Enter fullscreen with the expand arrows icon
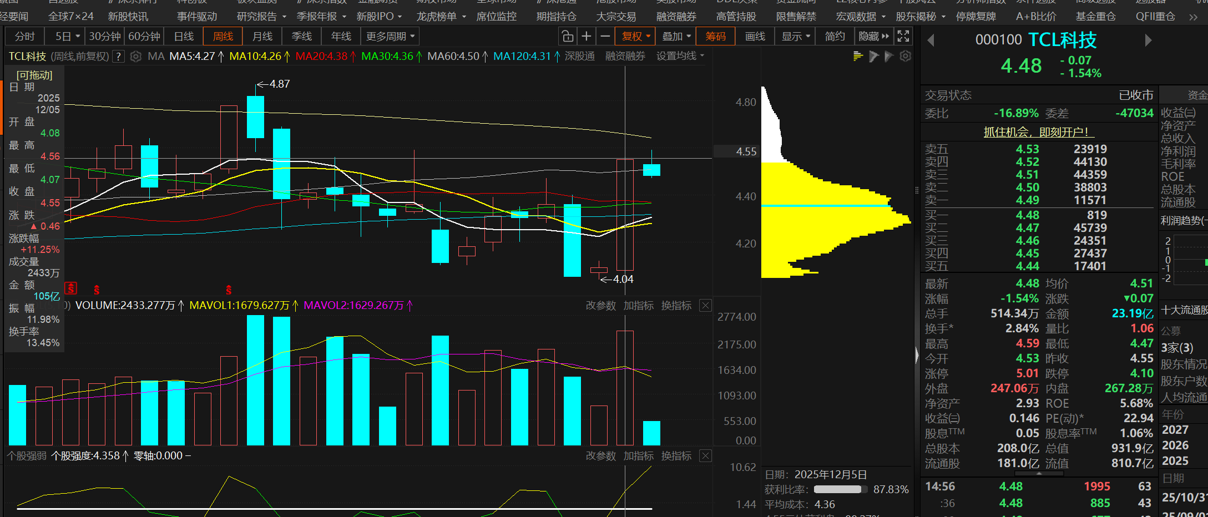The image size is (1208, 517). (903, 37)
